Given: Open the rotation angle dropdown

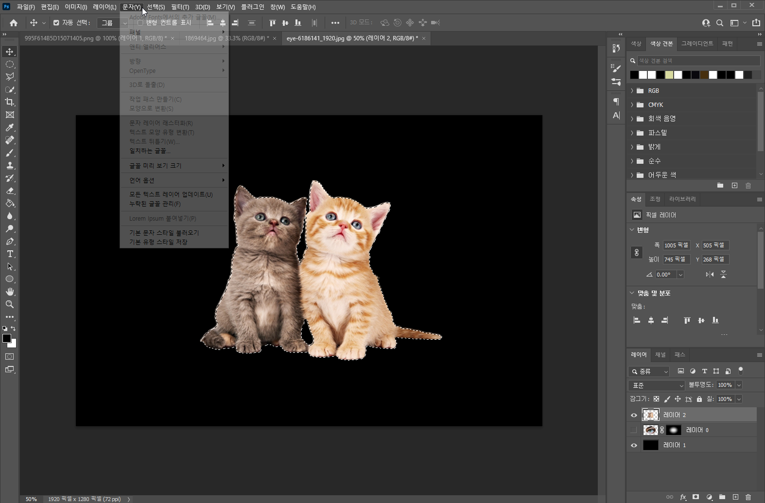Looking at the screenshot, I should pyautogui.click(x=680, y=275).
